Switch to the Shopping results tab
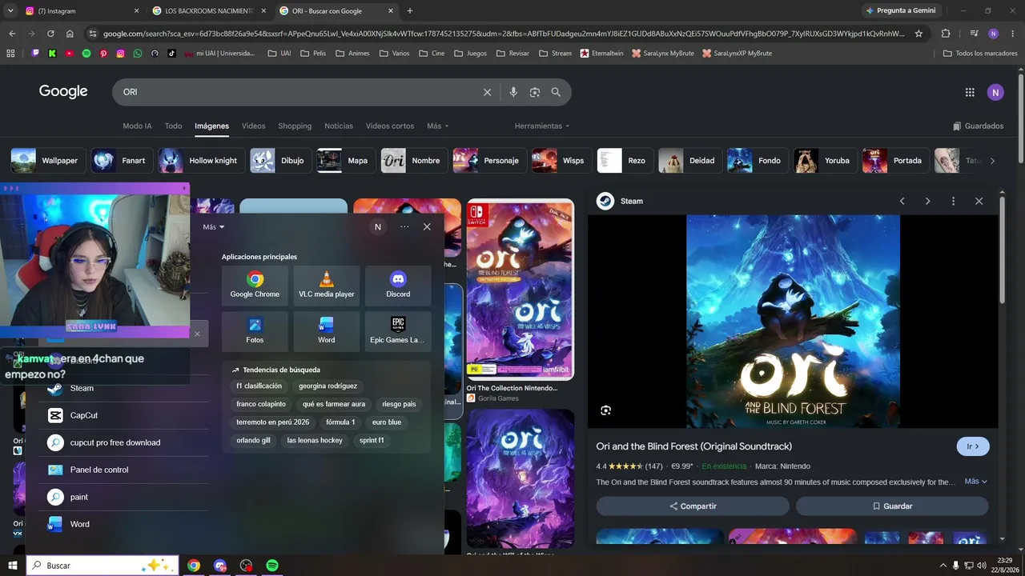 click(x=295, y=126)
